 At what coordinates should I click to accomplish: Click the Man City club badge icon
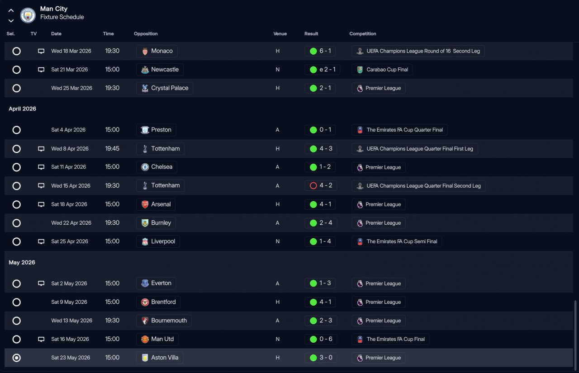(28, 15)
